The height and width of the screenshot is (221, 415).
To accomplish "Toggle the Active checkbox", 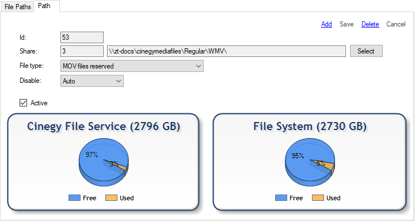I will coord(23,102).
